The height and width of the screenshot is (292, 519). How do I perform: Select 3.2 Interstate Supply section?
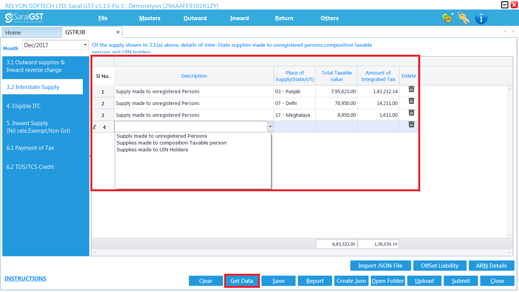tap(43, 87)
